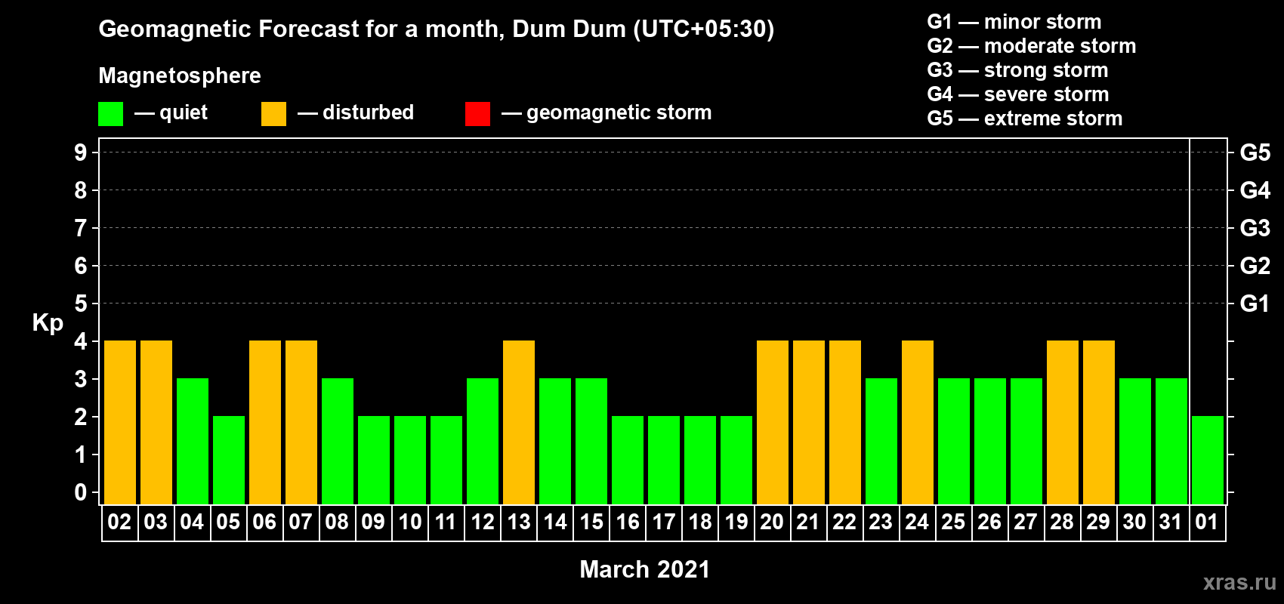Click the green bar for March 05
The width and height of the screenshot is (1284, 604).
coord(229,460)
